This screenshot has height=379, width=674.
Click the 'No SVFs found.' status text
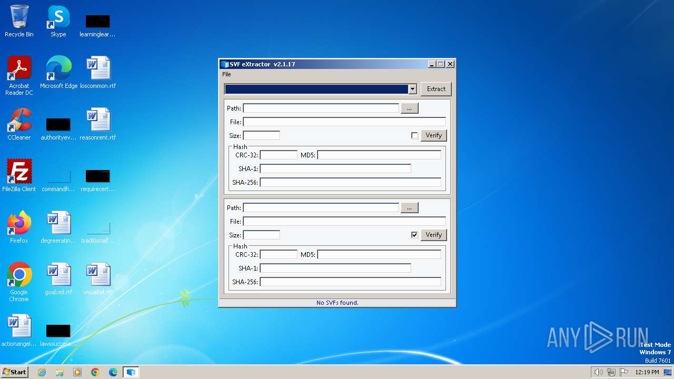[x=338, y=303]
